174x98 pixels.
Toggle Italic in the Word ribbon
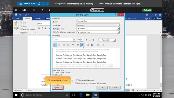coord(42,28)
